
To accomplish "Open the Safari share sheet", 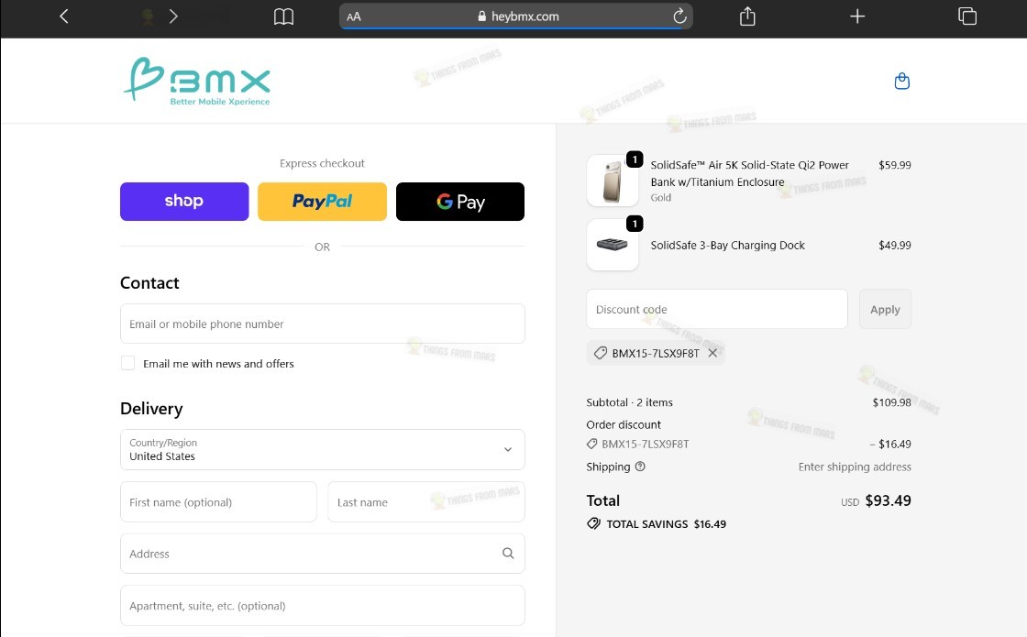I will [x=747, y=16].
